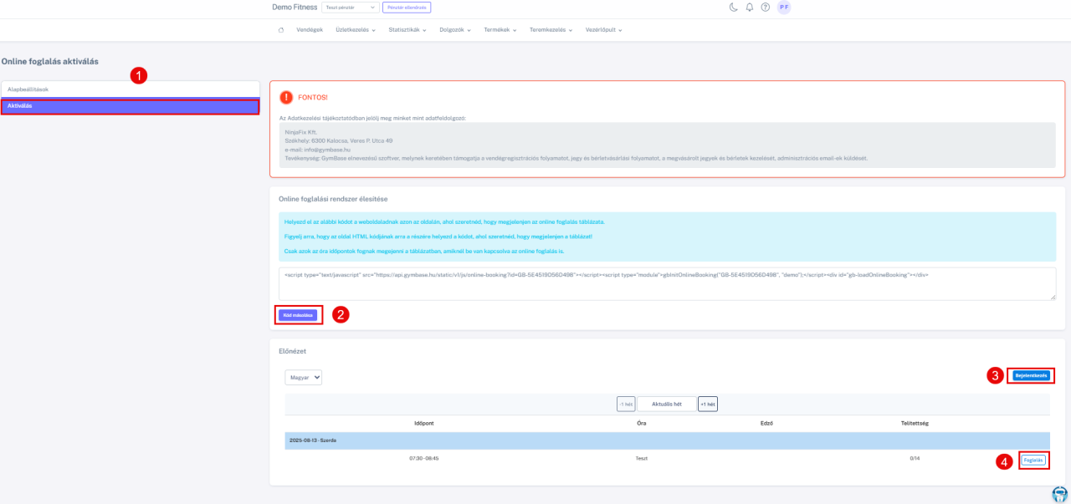Viewport: 1071px width, 504px height.
Task: Open the PF user profile avatar
Action: coord(784,8)
